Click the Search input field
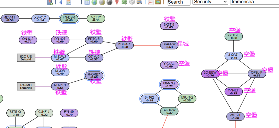This screenshot has width=279, height=128. coord(179,2)
